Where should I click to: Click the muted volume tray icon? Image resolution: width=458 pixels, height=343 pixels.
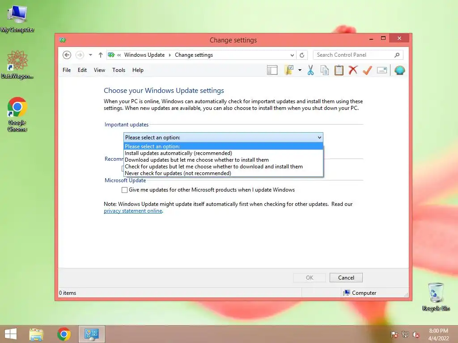(416, 334)
